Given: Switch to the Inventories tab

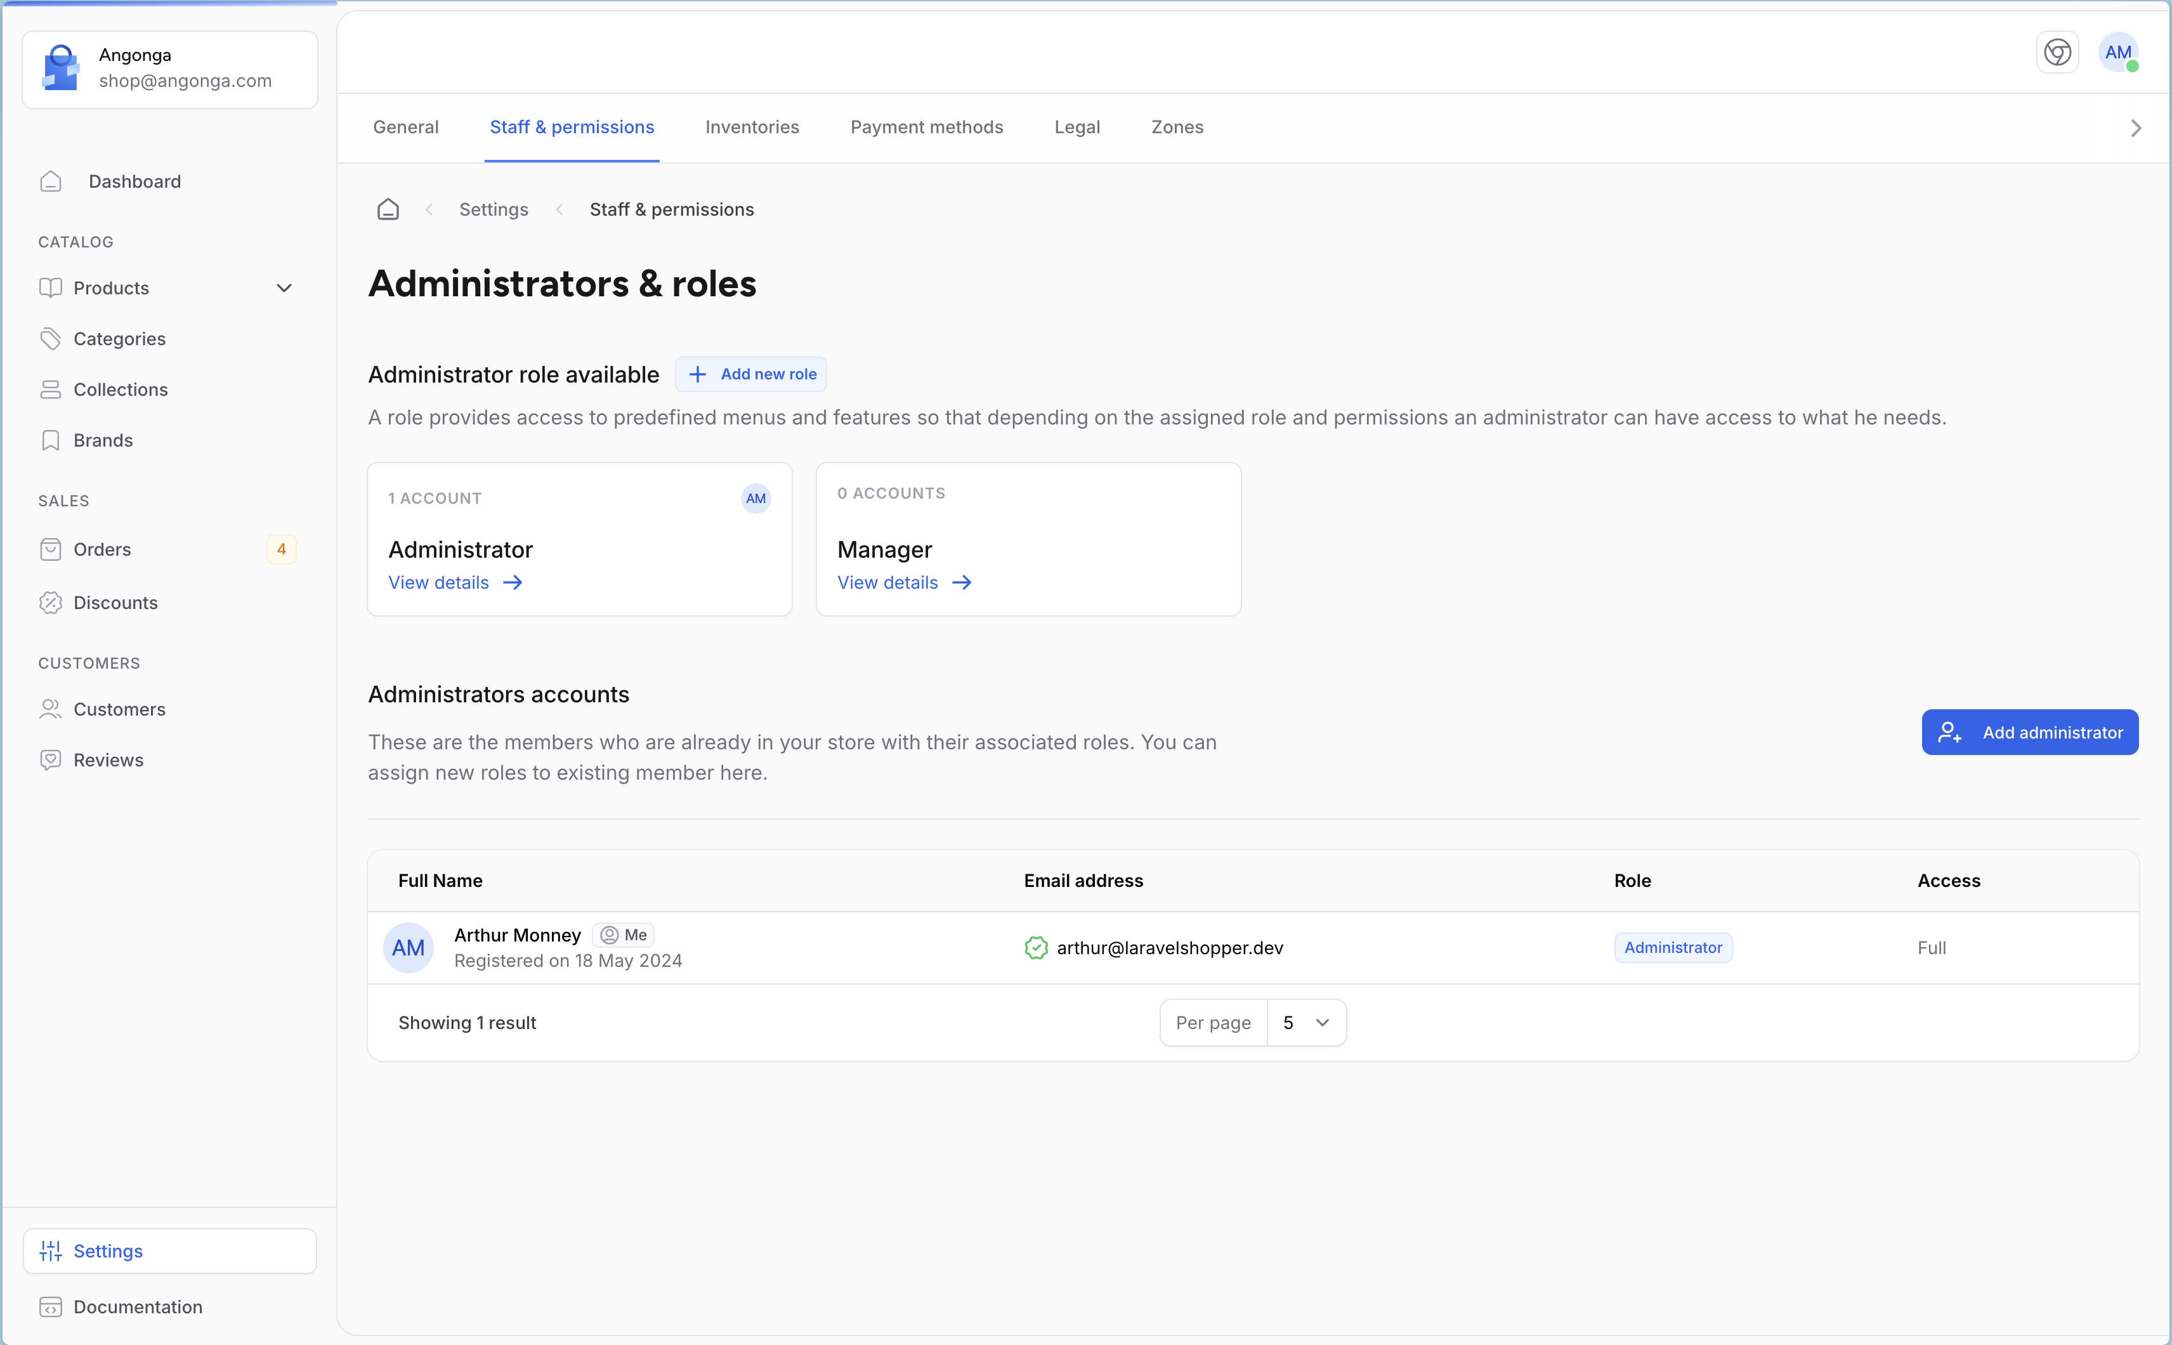Looking at the screenshot, I should click(752, 128).
